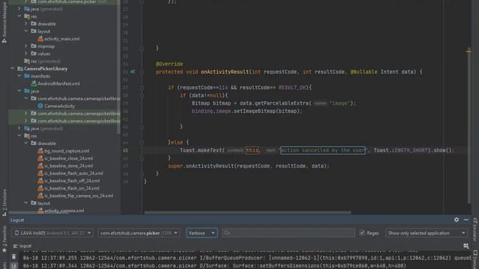Fold the onActivityResult method in gutter
This screenshot has height=269, width=479.
141,72
